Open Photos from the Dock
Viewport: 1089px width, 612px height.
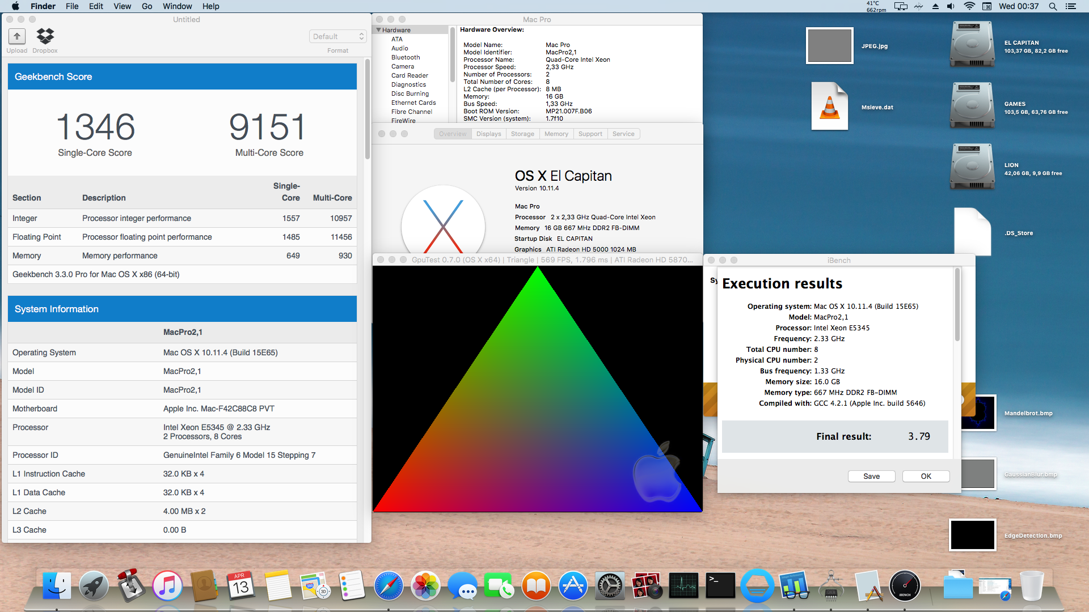click(x=425, y=585)
